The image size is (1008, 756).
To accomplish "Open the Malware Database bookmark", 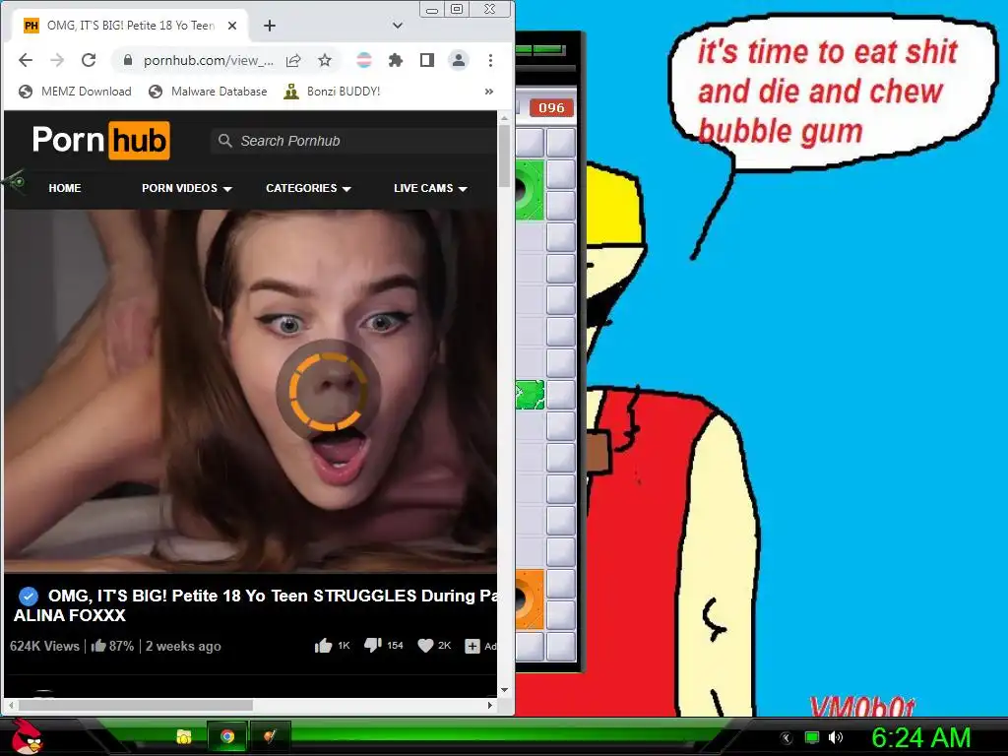I will (x=208, y=92).
